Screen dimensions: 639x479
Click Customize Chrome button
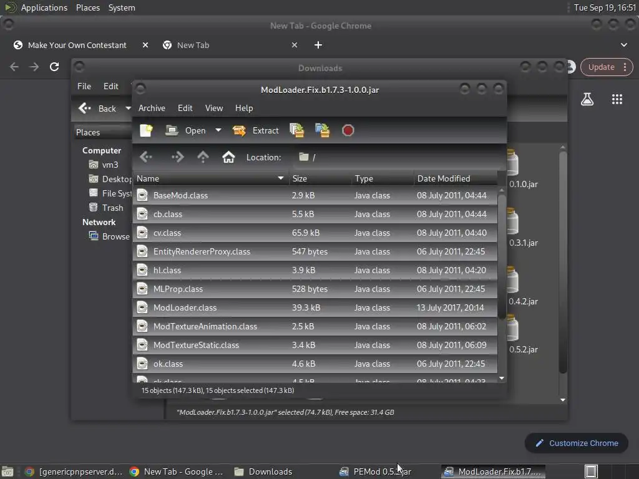[577, 443]
